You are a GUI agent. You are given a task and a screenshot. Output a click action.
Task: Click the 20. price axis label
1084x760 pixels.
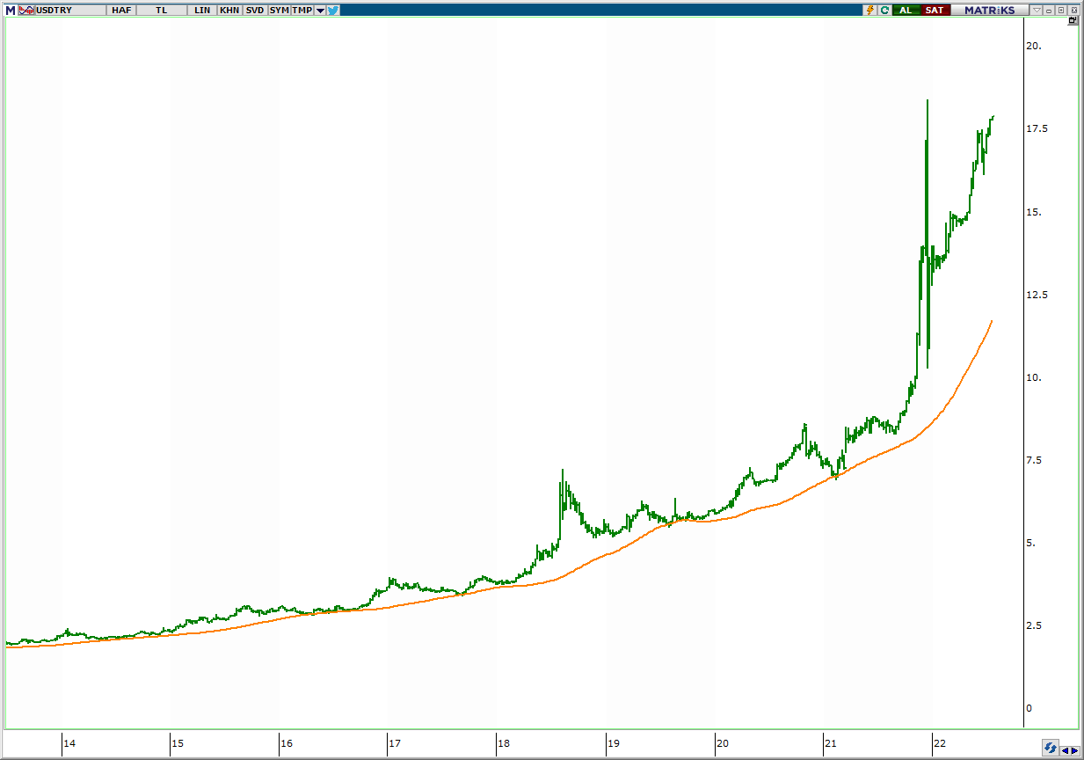coord(1035,46)
